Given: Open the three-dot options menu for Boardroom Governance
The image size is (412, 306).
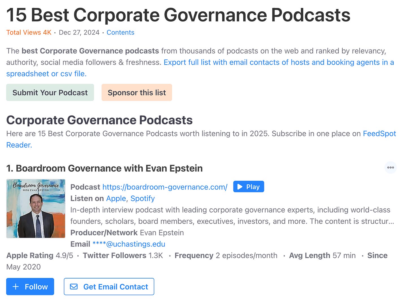Looking at the screenshot, I should pyautogui.click(x=390, y=167).
